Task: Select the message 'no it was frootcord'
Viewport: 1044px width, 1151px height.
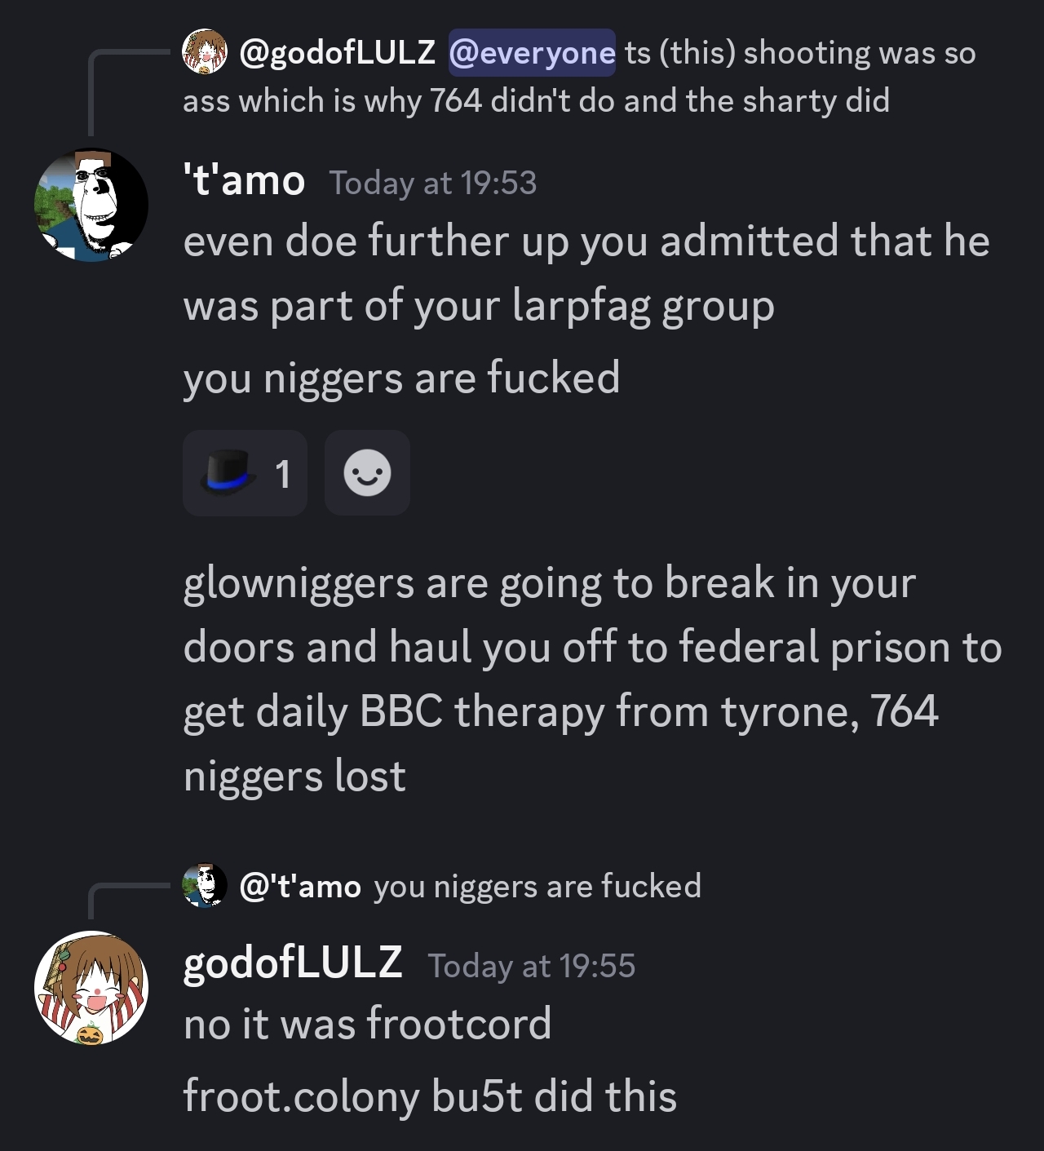Action: pyautogui.click(x=368, y=1023)
